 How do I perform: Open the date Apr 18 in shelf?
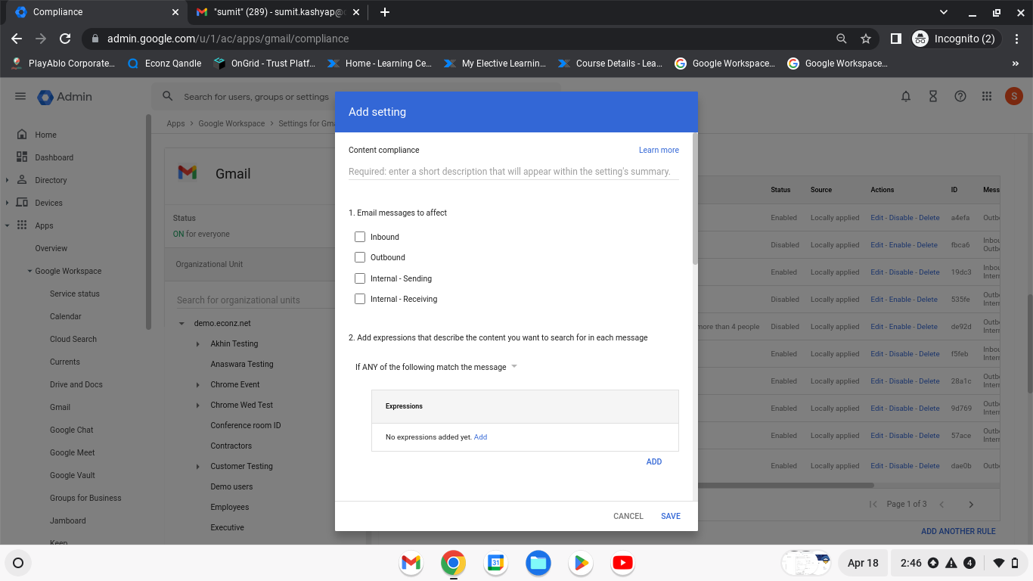(x=863, y=563)
